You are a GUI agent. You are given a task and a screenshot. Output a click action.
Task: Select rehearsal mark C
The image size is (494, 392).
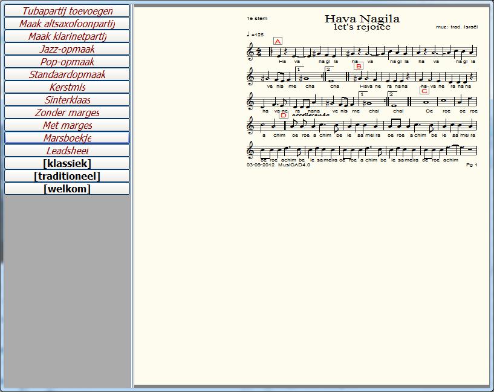(x=424, y=91)
